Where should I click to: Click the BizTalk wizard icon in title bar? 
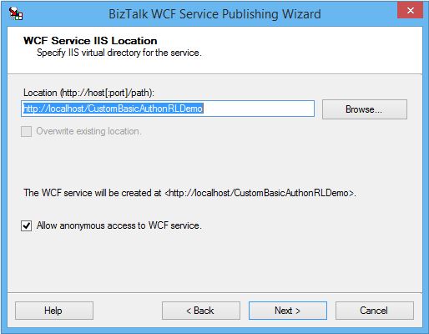click(16, 13)
